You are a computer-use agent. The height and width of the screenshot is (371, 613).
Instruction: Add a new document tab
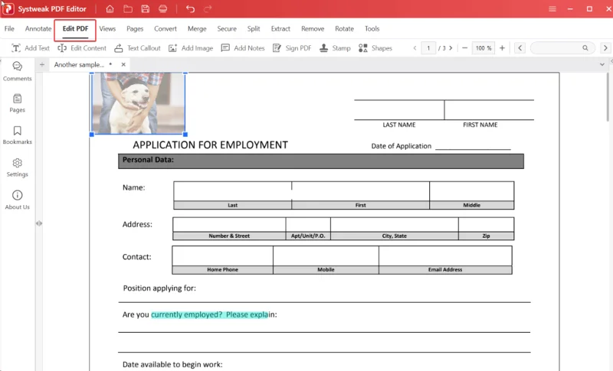tap(42, 65)
